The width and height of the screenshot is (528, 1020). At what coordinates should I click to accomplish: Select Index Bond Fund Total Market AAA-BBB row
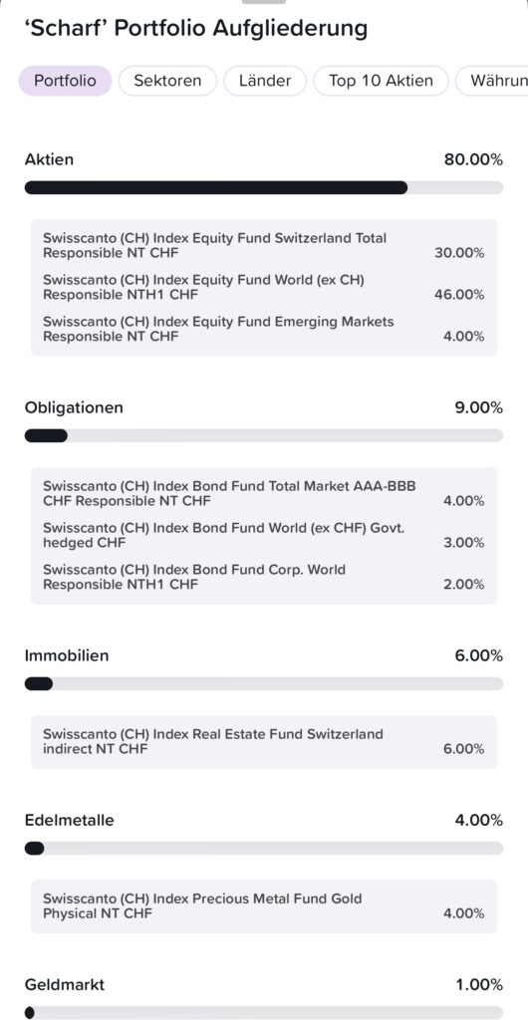[263, 494]
